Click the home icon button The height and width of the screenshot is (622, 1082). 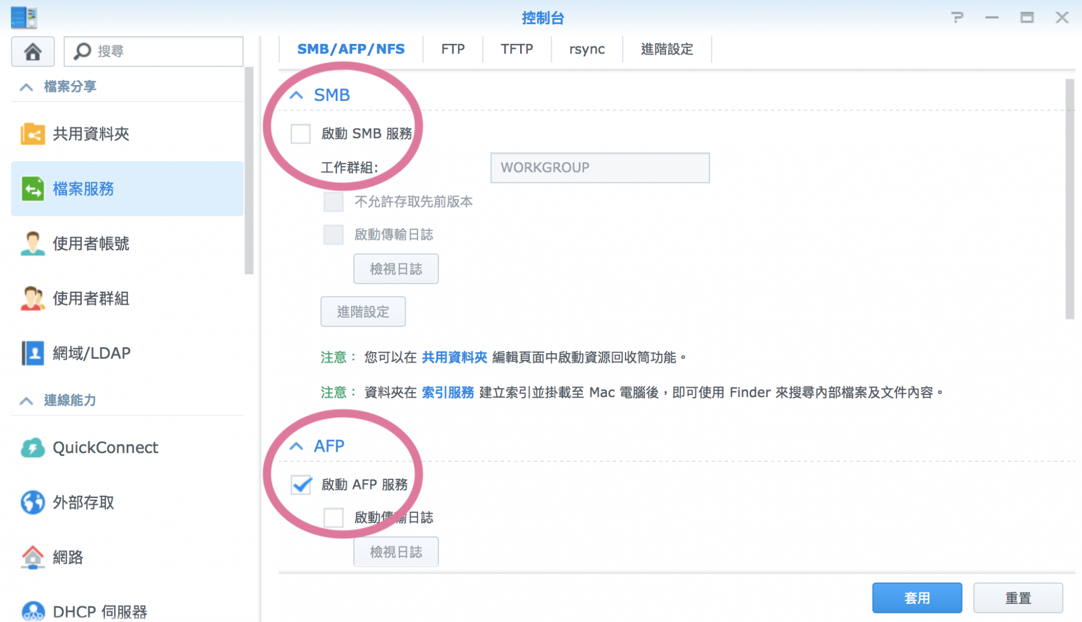33,52
